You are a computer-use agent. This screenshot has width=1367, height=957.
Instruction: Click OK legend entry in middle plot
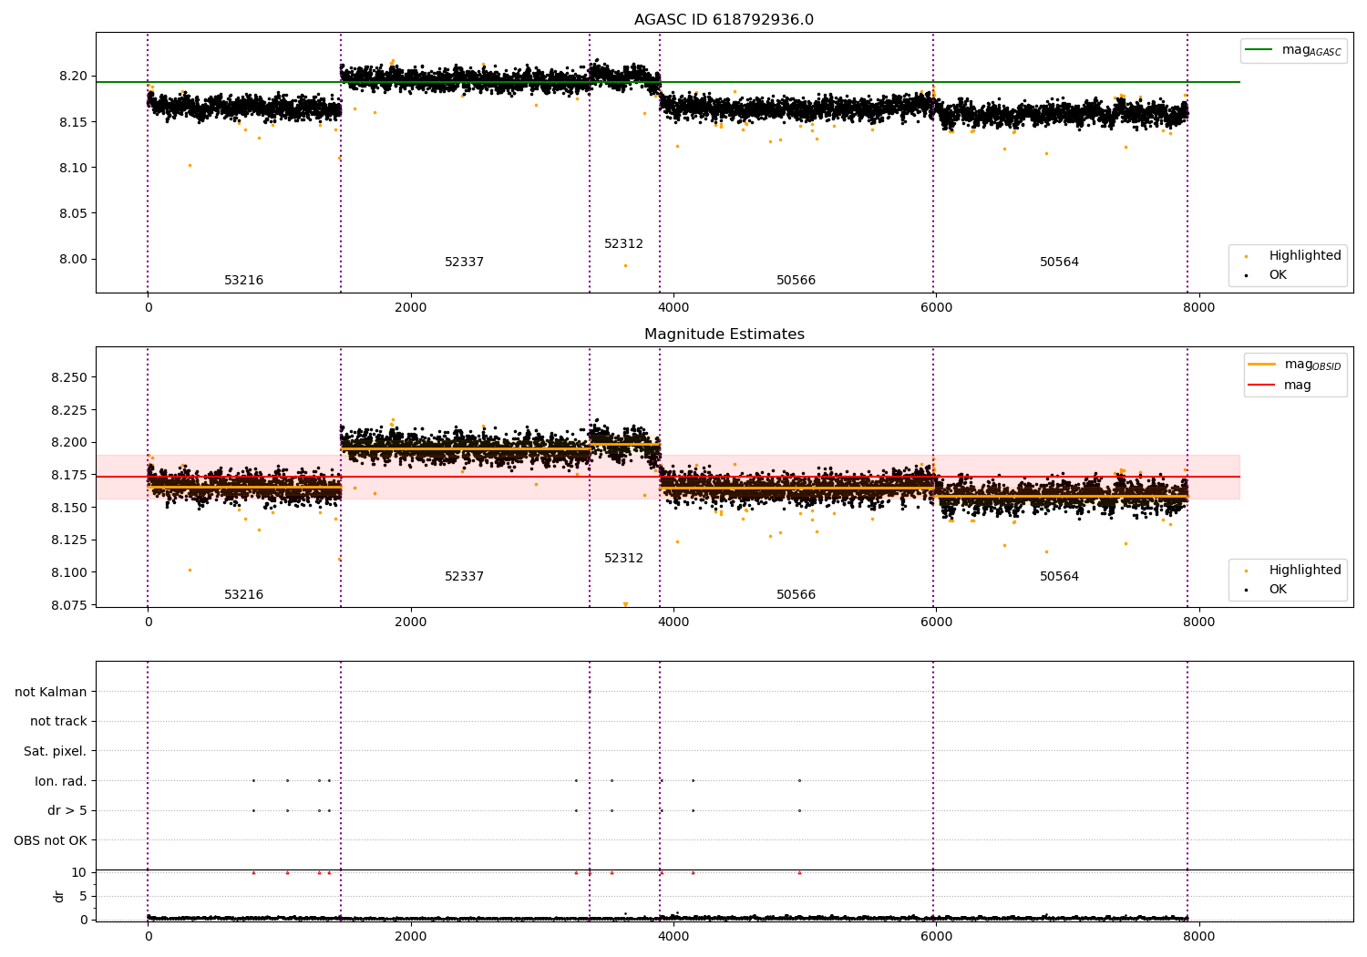(1267, 589)
